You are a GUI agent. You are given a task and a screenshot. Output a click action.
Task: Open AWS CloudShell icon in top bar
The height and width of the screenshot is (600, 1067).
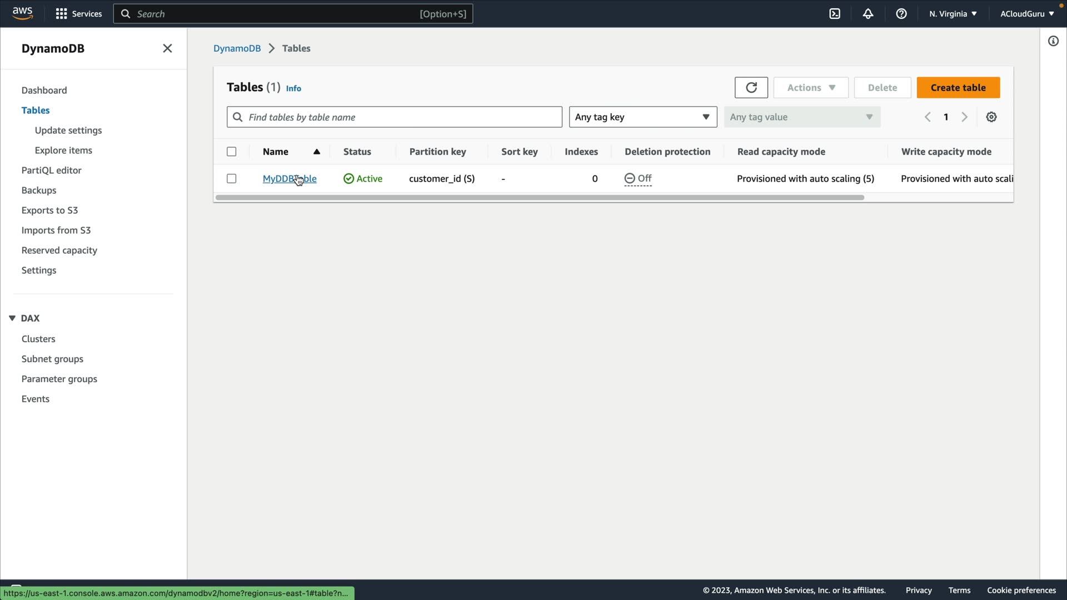point(835,14)
